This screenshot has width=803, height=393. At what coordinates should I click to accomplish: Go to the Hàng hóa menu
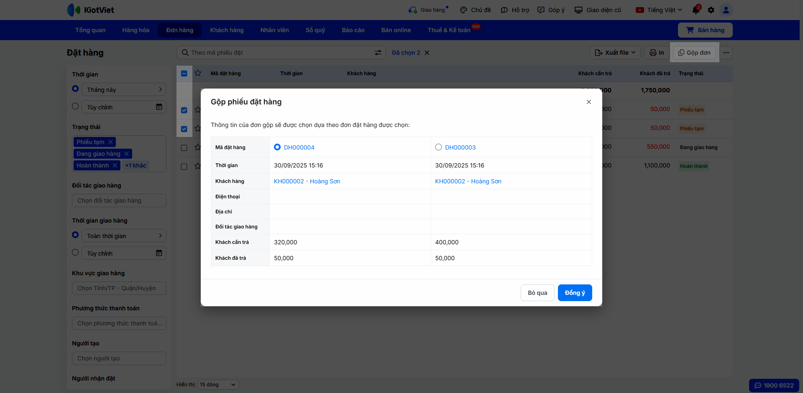tap(136, 30)
